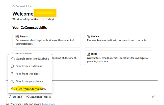Pick Files from your device
The image size is (164, 105).
point(29,81)
